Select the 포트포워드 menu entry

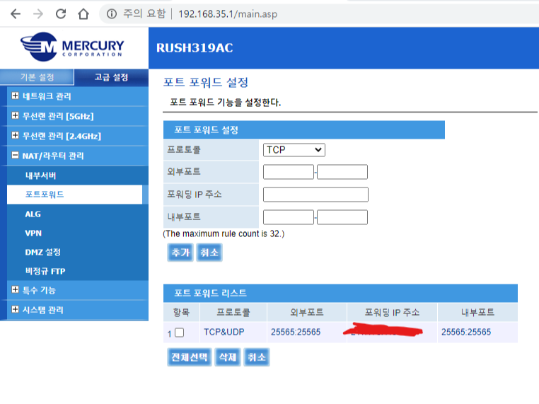coord(74,195)
